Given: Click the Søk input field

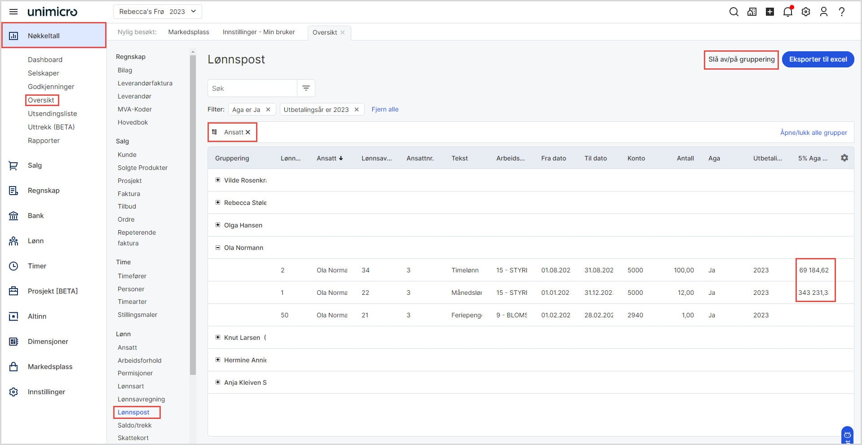Looking at the screenshot, I should (252, 88).
